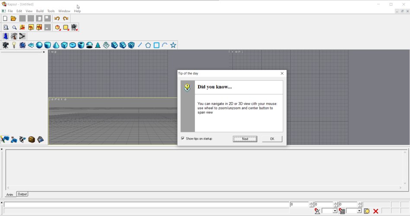Select the star shape tool
410x216 pixels.
coord(173,45)
